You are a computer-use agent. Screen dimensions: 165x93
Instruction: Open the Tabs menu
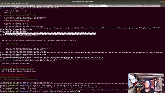pyautogui.click(x=23, y=3)
